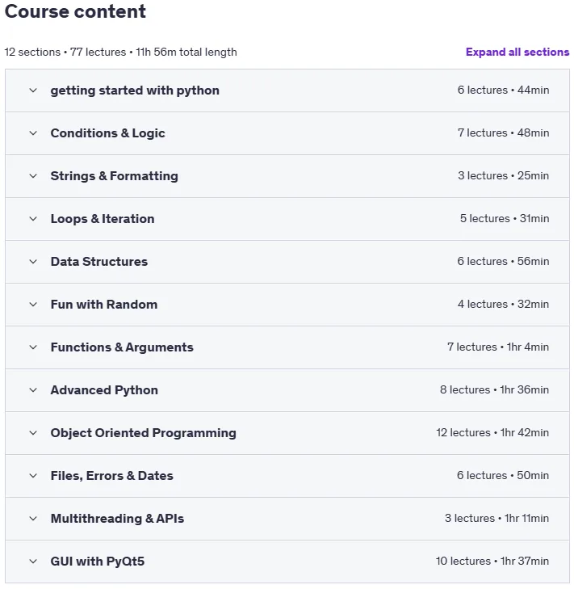
Task: Click chevron beside Strings & Formatting
Action: [33, 176]
